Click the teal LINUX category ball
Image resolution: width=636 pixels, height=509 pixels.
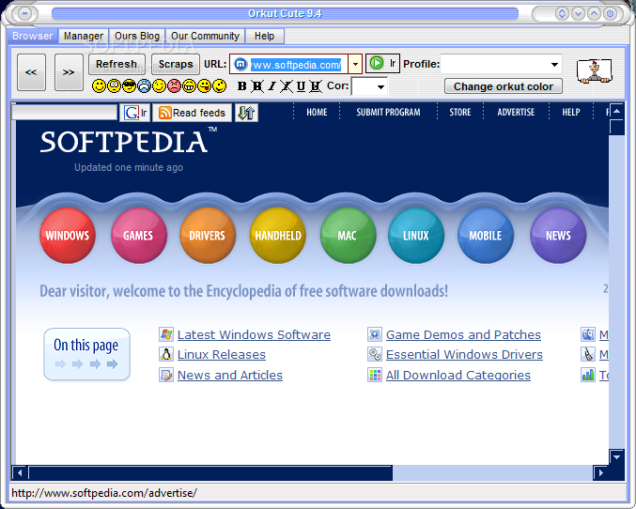[416, 235]
